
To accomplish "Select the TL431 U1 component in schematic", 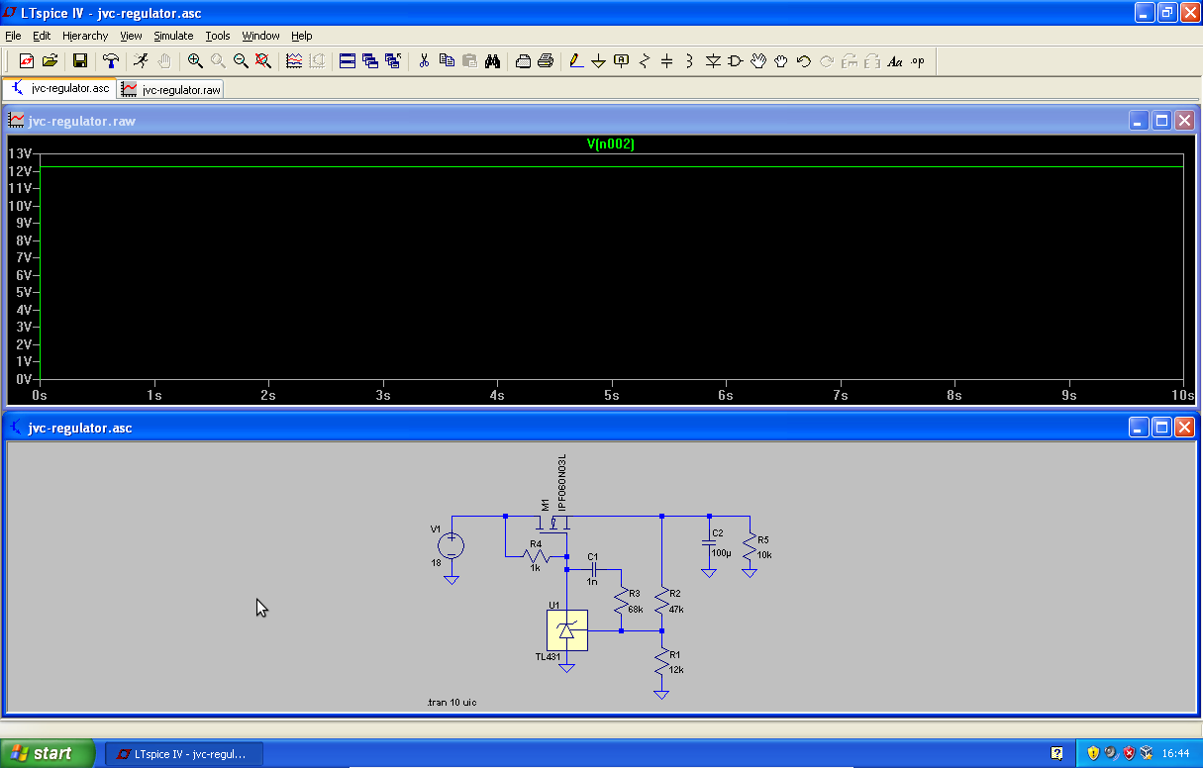I will pyautogui.click(x=566, y=630).
